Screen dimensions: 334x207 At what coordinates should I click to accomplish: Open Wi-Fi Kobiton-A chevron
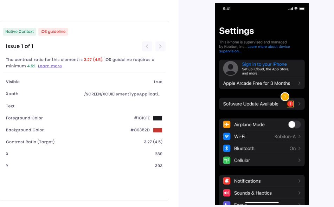300,136
